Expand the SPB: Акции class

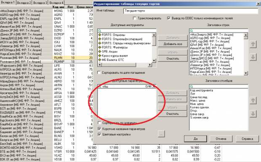(100, 52)
